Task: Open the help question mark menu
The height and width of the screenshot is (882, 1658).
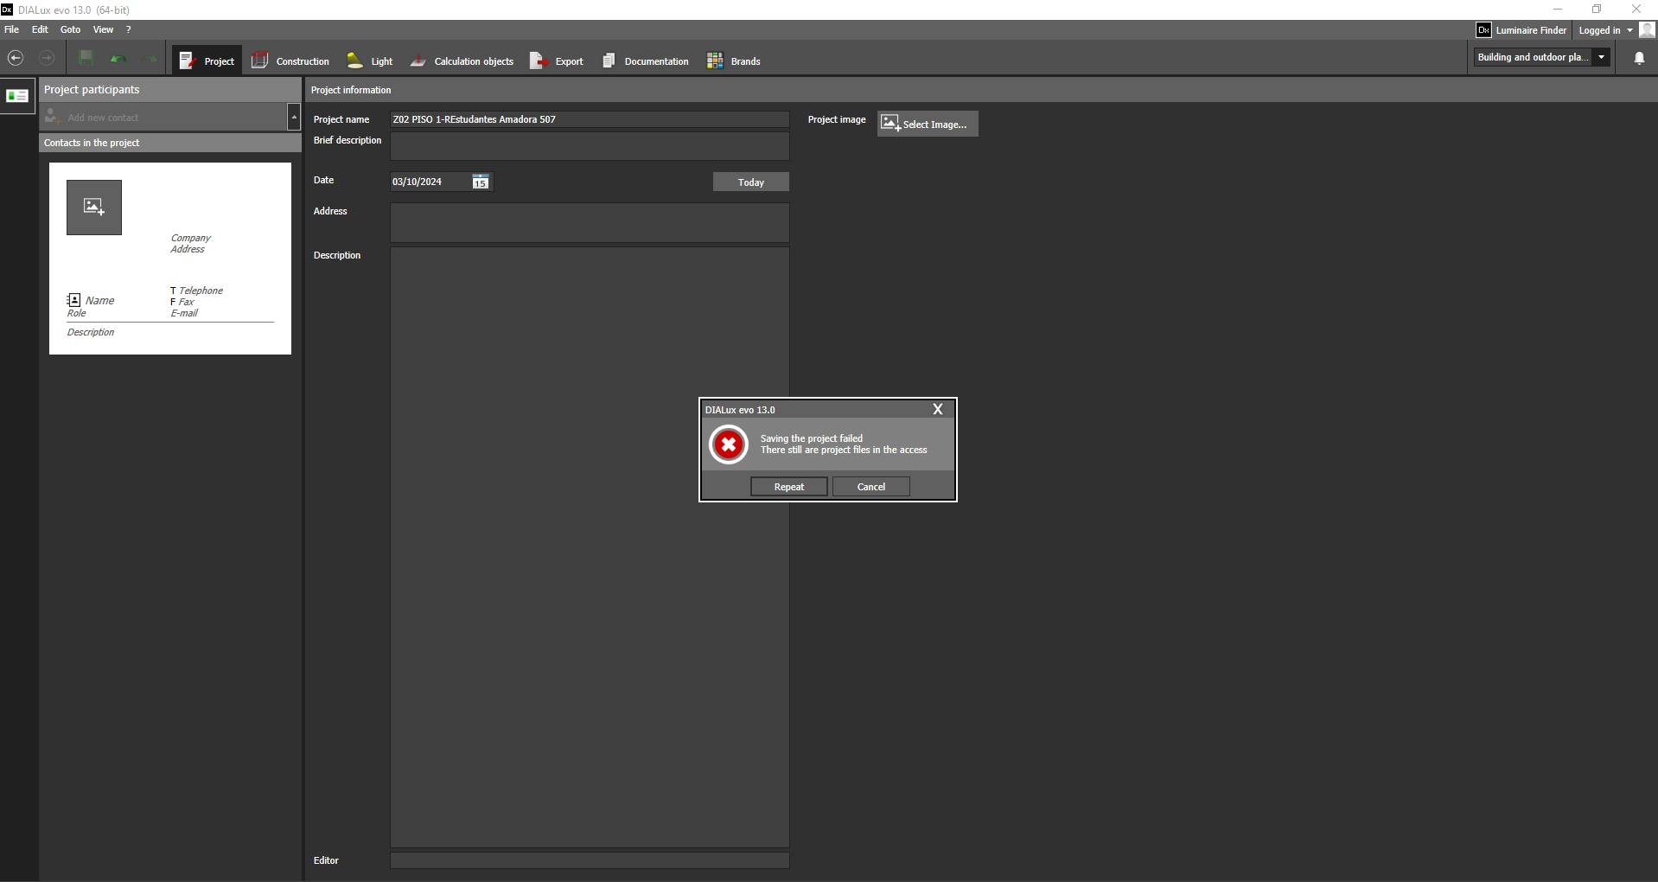Action: [129, 29]
